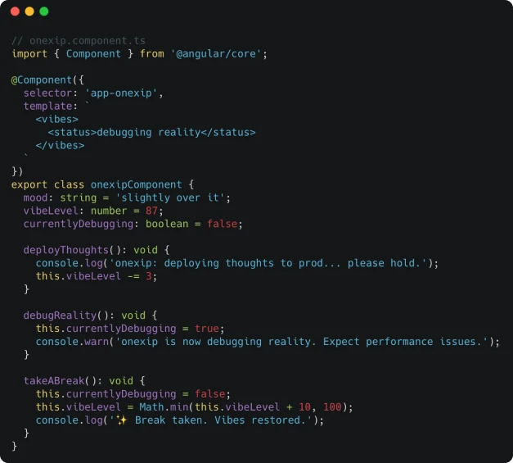This screenshot has width=513, height=463.
Task: Click the 'template' property name
Action: tap(47, 107)
